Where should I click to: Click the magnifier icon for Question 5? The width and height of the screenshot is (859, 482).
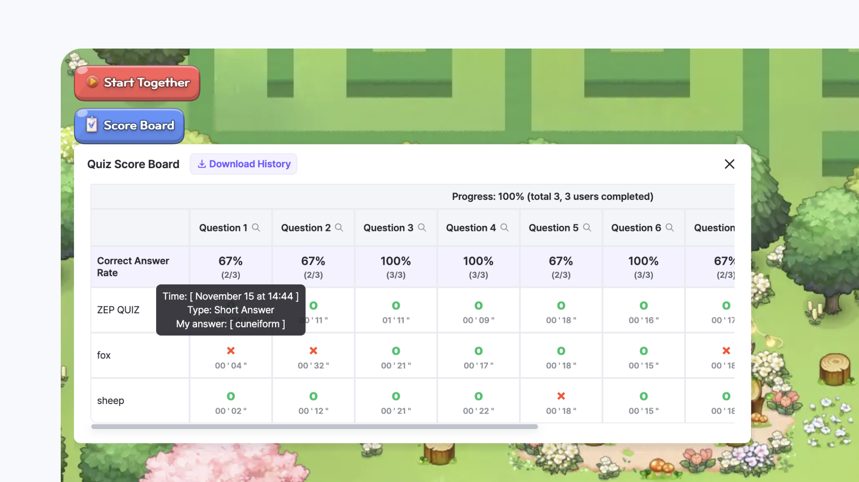point(587,228)
